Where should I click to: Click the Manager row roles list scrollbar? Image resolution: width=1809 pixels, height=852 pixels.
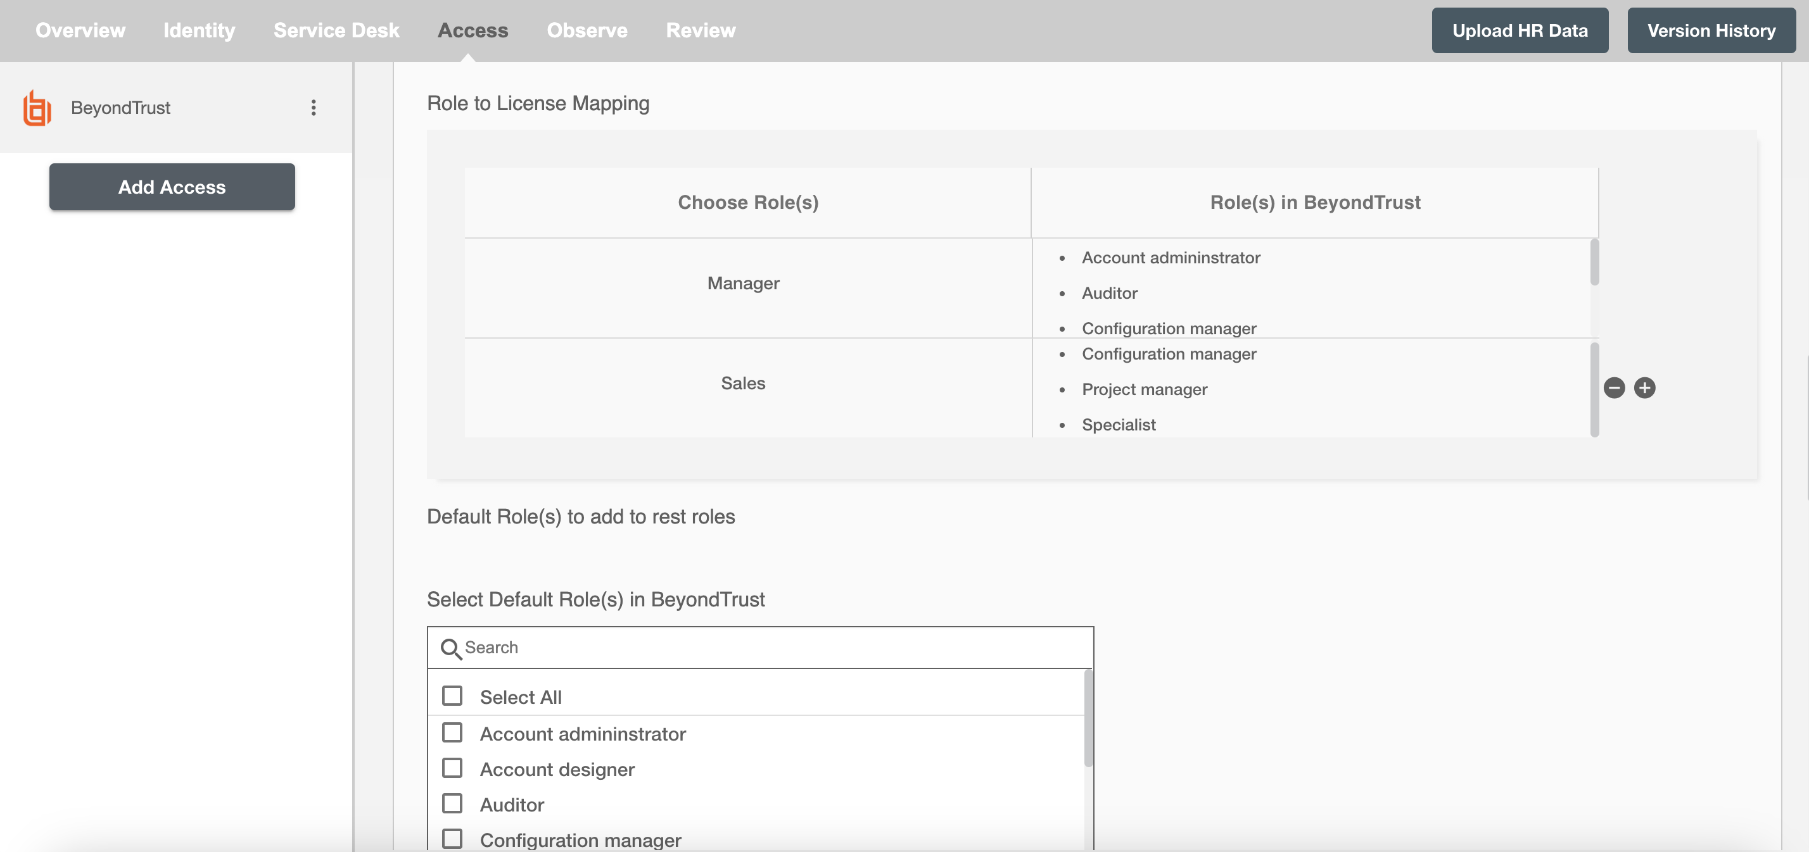1594,262
